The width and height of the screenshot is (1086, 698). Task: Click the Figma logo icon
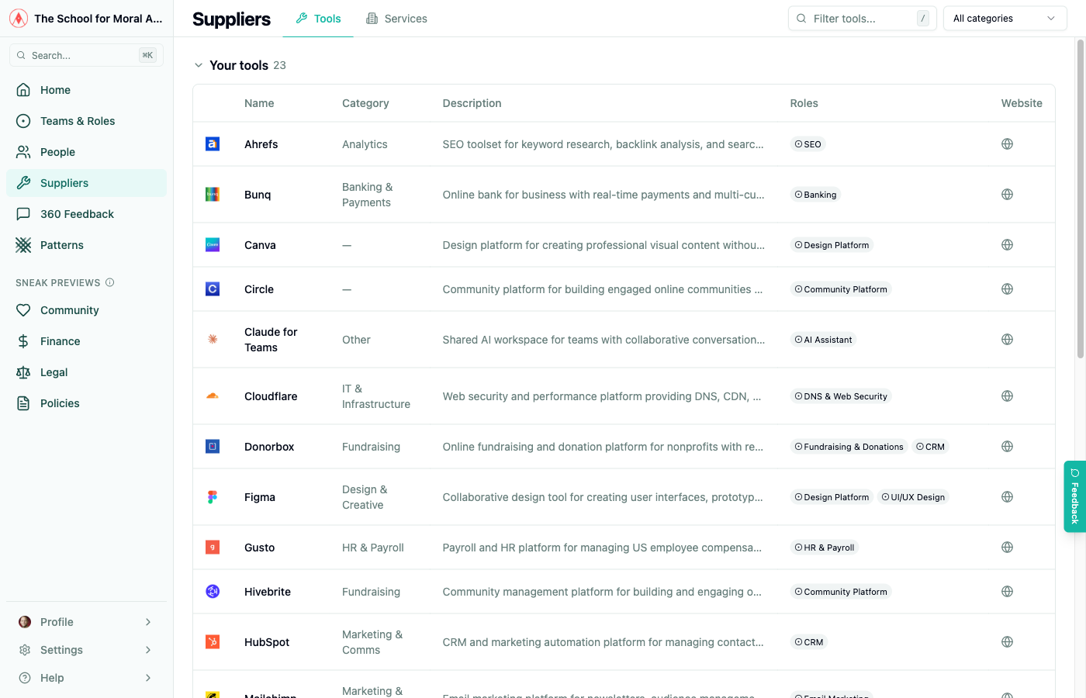point(213,497)
